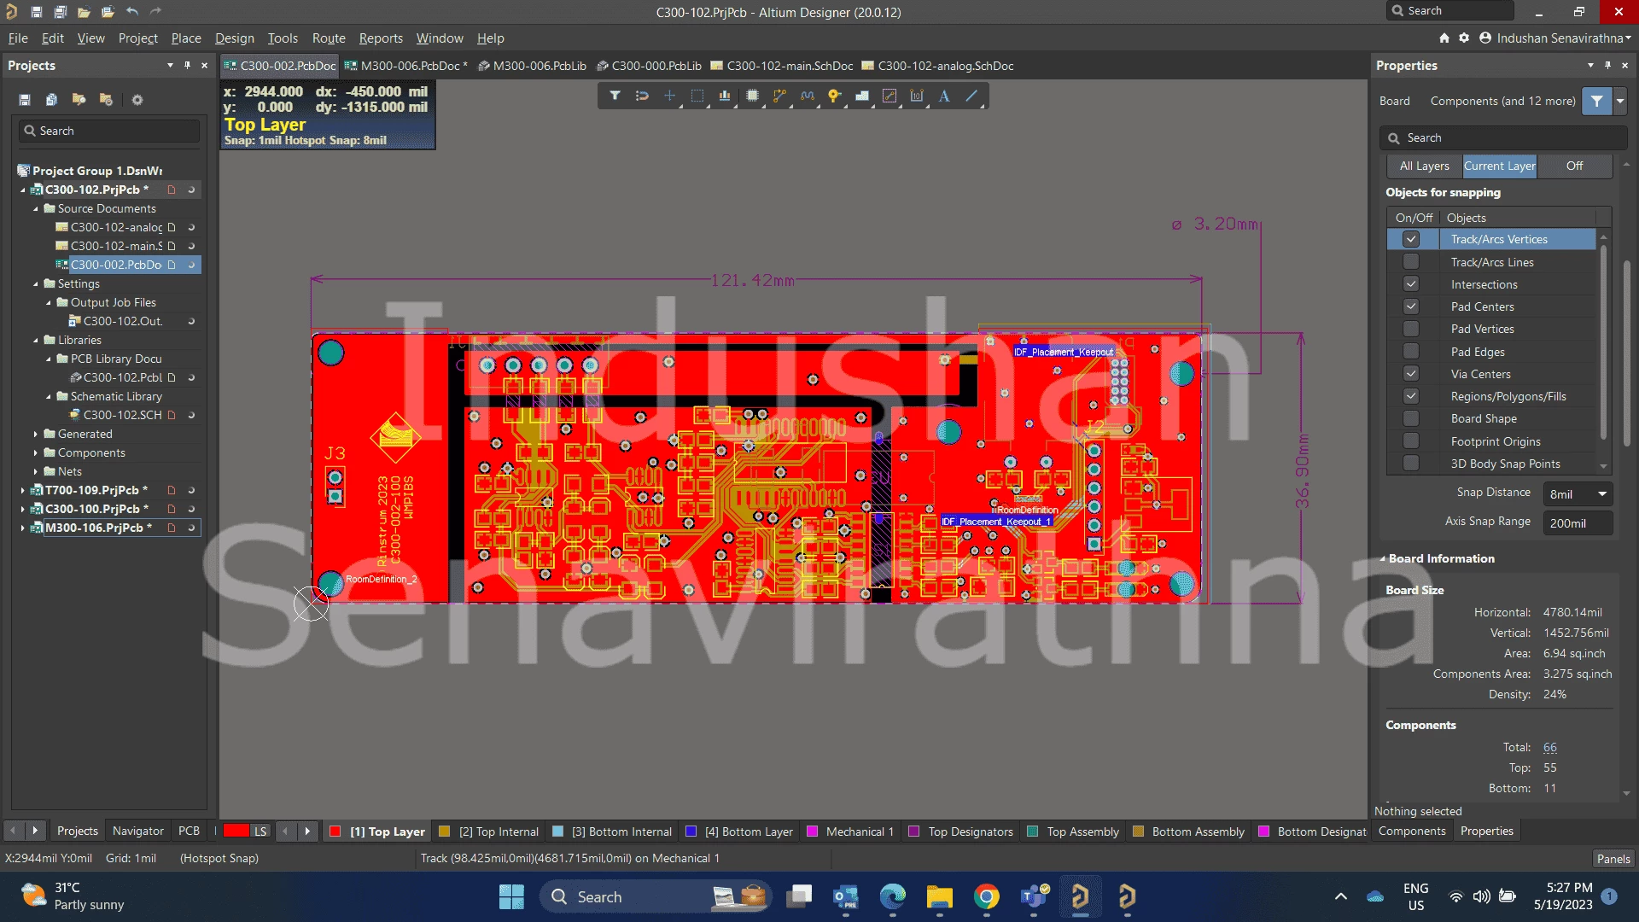Select the Place Polygon Pour tool

(x=862, y=96)
